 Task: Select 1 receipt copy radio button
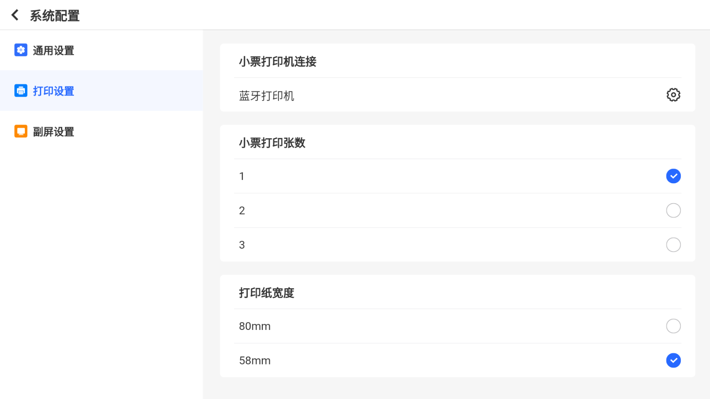[673, 176]
